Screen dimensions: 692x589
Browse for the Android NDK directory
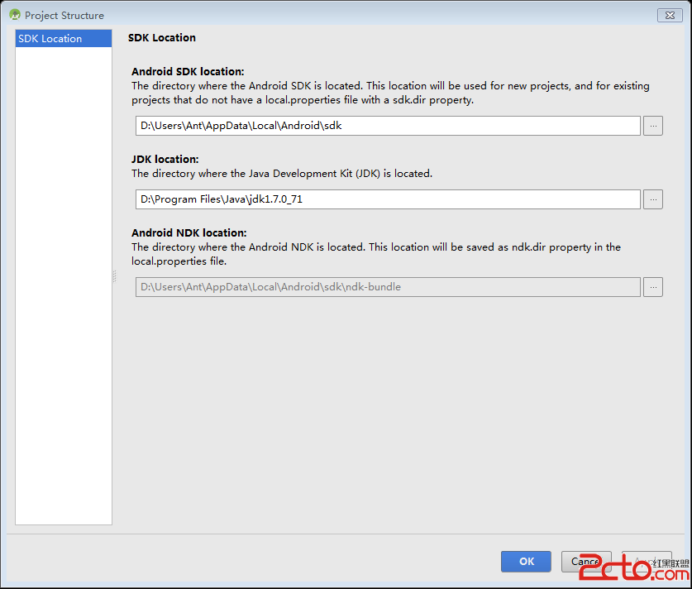[652, 287]
